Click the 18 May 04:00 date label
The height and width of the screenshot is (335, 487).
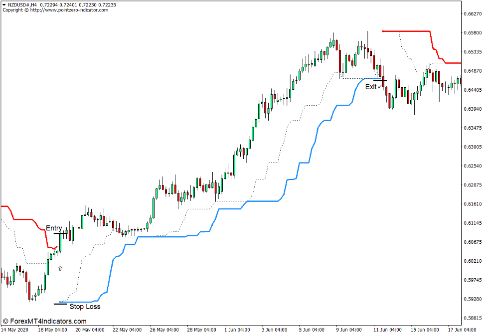tap(52, 330)
